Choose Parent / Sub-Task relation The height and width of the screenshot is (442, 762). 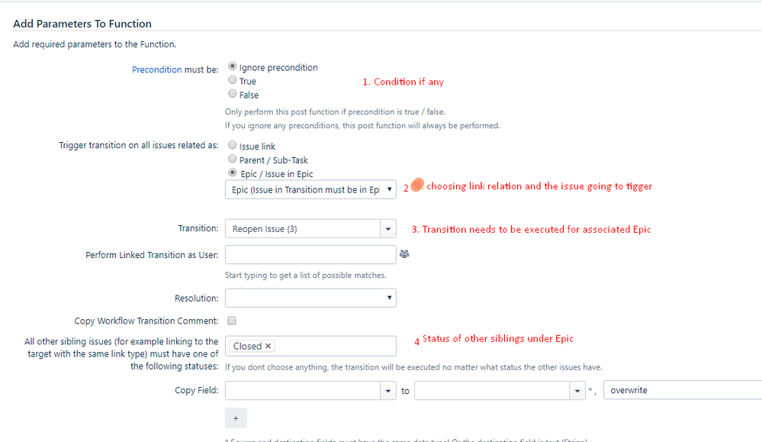coord(233,159)
